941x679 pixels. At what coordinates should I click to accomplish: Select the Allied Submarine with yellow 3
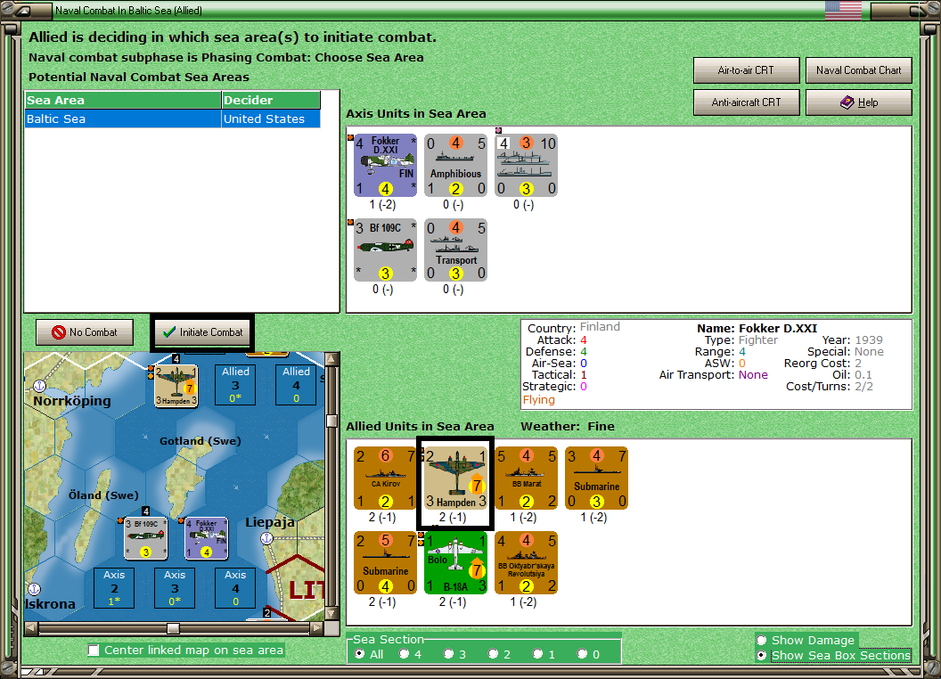click(x=596, y=478)
